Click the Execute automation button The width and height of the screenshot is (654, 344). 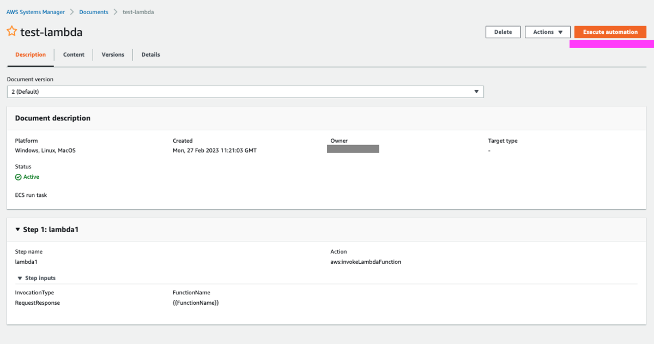(x=610, y=32)
